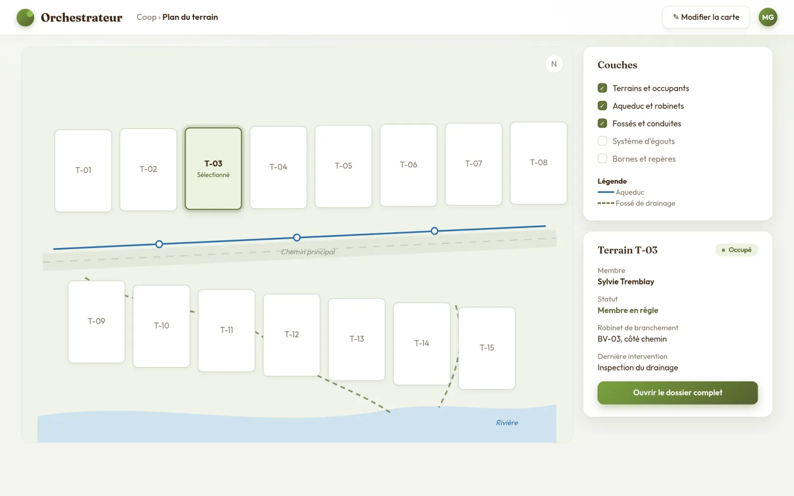The image size is (794, 496).
Task: Click Orchestrateur app title
Action: pyautogui.click(x=81, y=17)
